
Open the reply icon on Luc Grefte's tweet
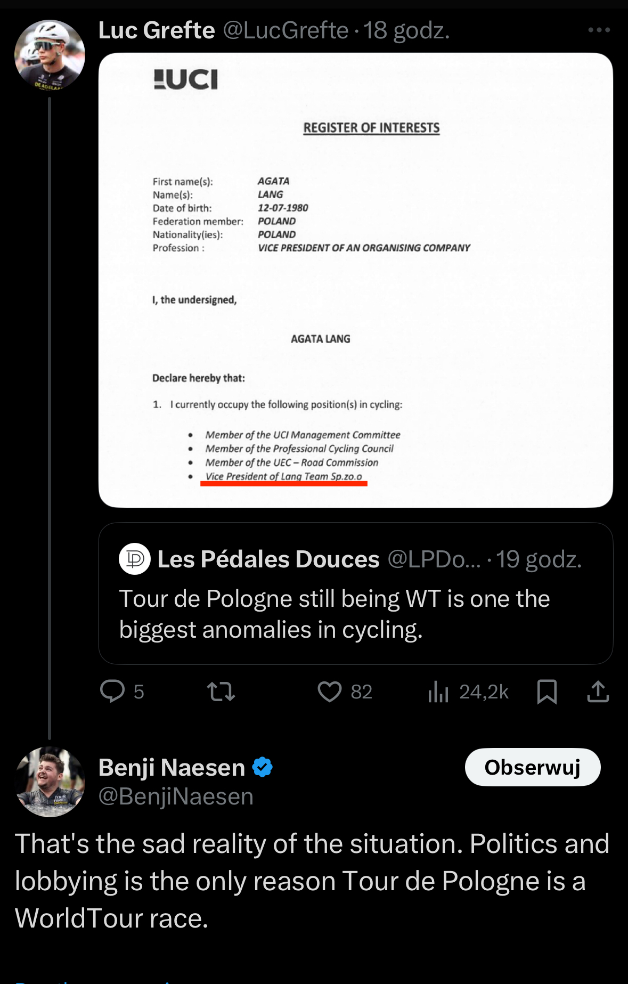(x=112, y=692)
